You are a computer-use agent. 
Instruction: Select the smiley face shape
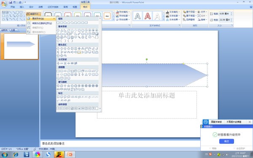click(x=72, y=37)
